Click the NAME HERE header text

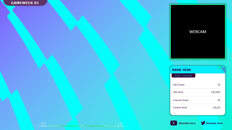coord(181,70)
